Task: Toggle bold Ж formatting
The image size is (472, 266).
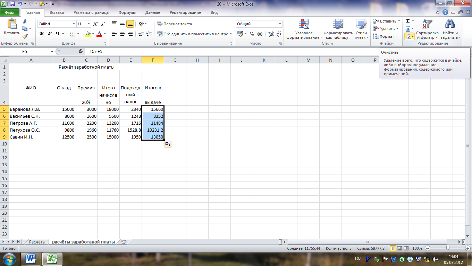Action: 42,34
